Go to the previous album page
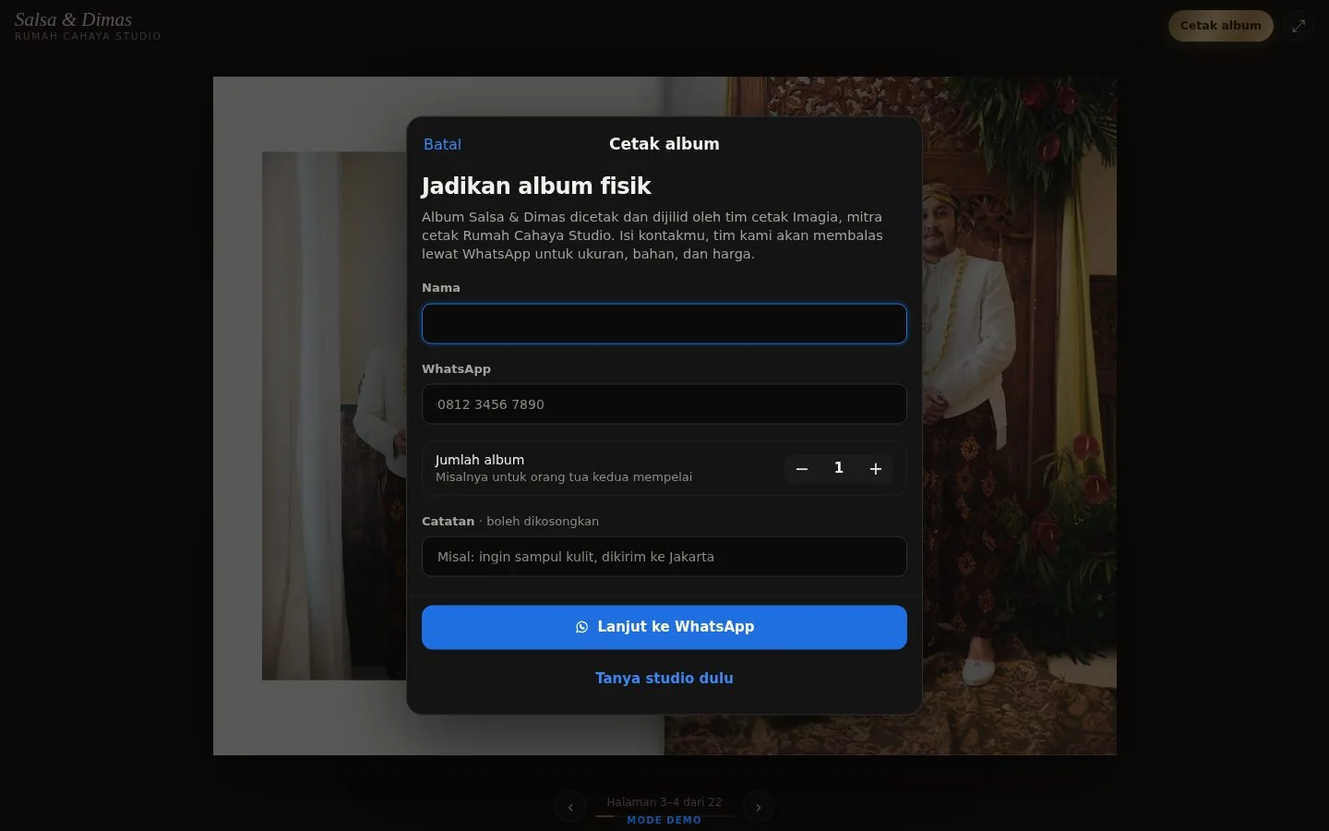1329x831 pixels. (570, 807)
